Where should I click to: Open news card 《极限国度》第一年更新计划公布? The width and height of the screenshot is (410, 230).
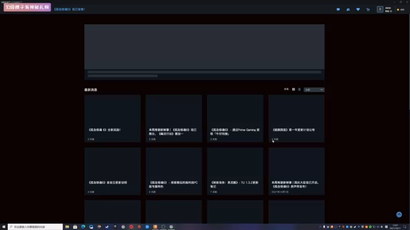pos(297,119)
